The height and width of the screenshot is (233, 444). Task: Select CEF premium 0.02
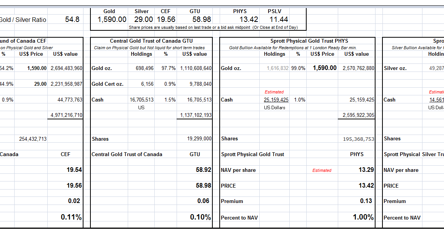[x=74, y=201]
